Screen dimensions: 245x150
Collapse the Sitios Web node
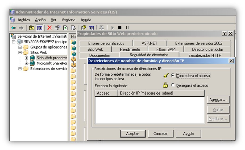[20, 52]
